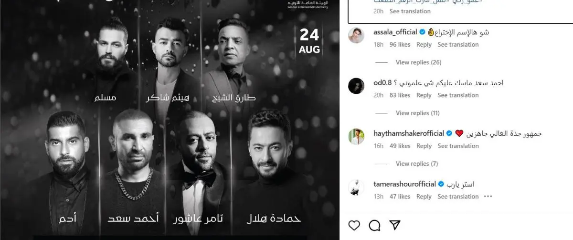
Task: Expand View replies (7) under haythamshakerofficial
Action: [417, 164]
